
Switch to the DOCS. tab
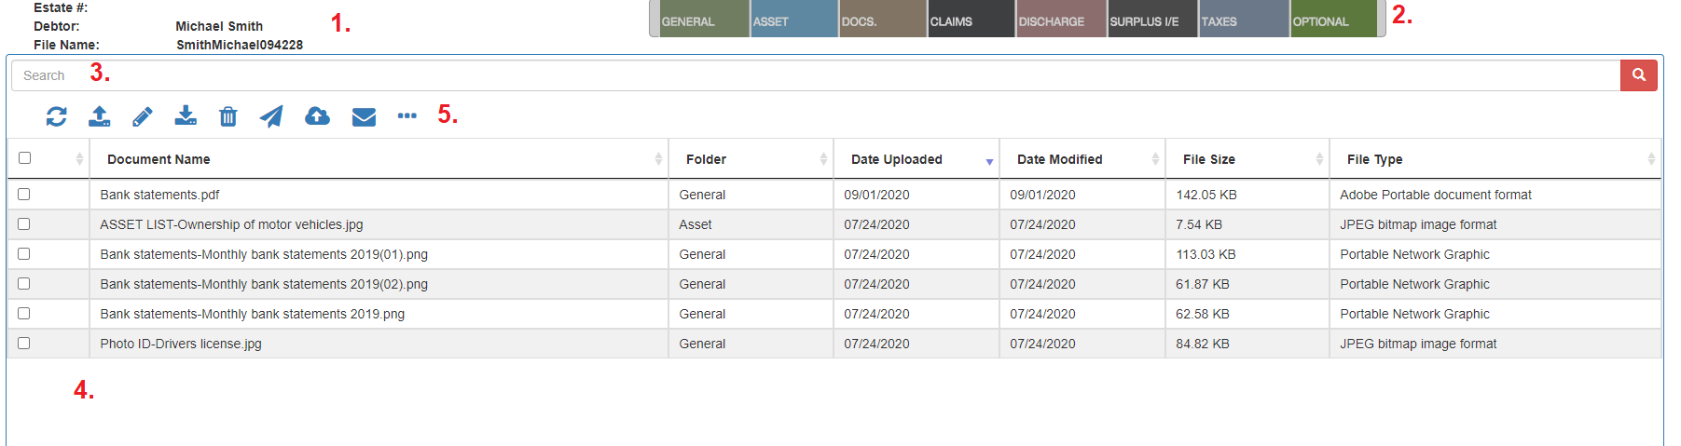click(x=883, y=19)
